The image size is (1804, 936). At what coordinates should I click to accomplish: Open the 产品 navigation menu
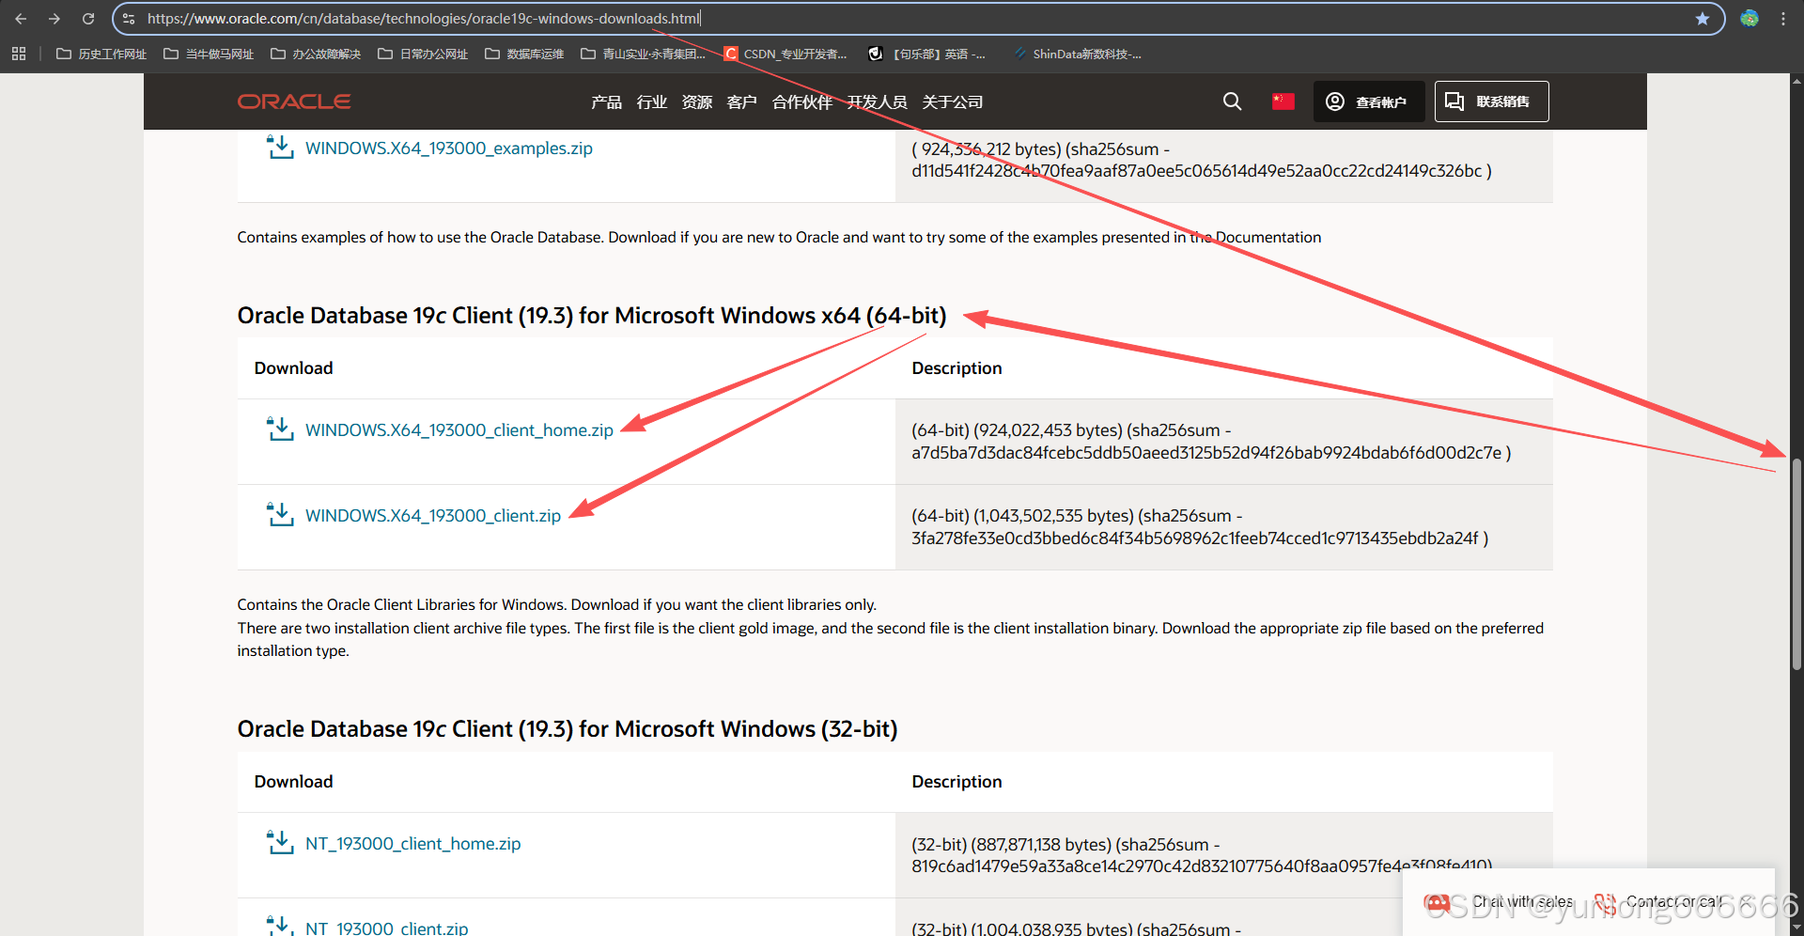pyautogui.click(x=605, y=101)
